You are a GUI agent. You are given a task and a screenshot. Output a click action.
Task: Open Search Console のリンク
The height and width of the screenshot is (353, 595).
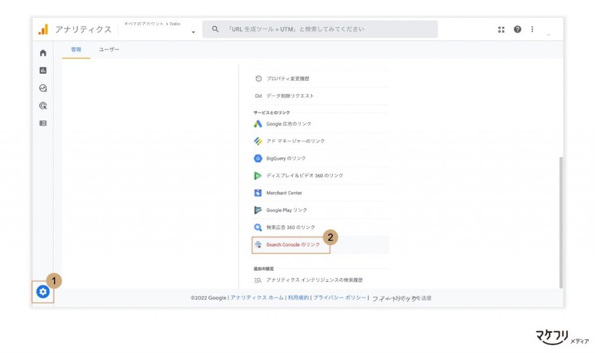click(x=292, y=245)
